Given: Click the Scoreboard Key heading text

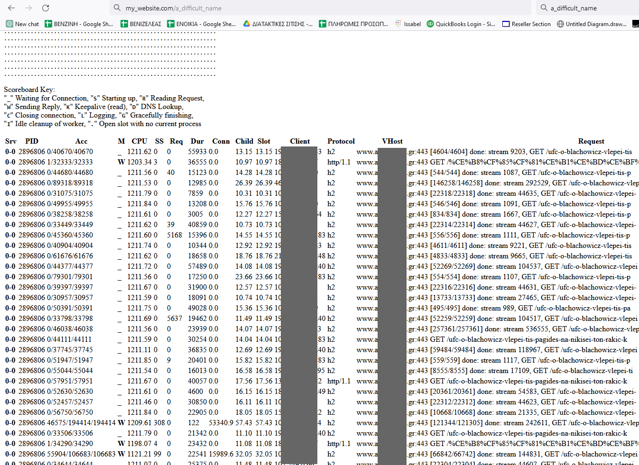Looking at the screenshot, I should [x=29, y=90].
